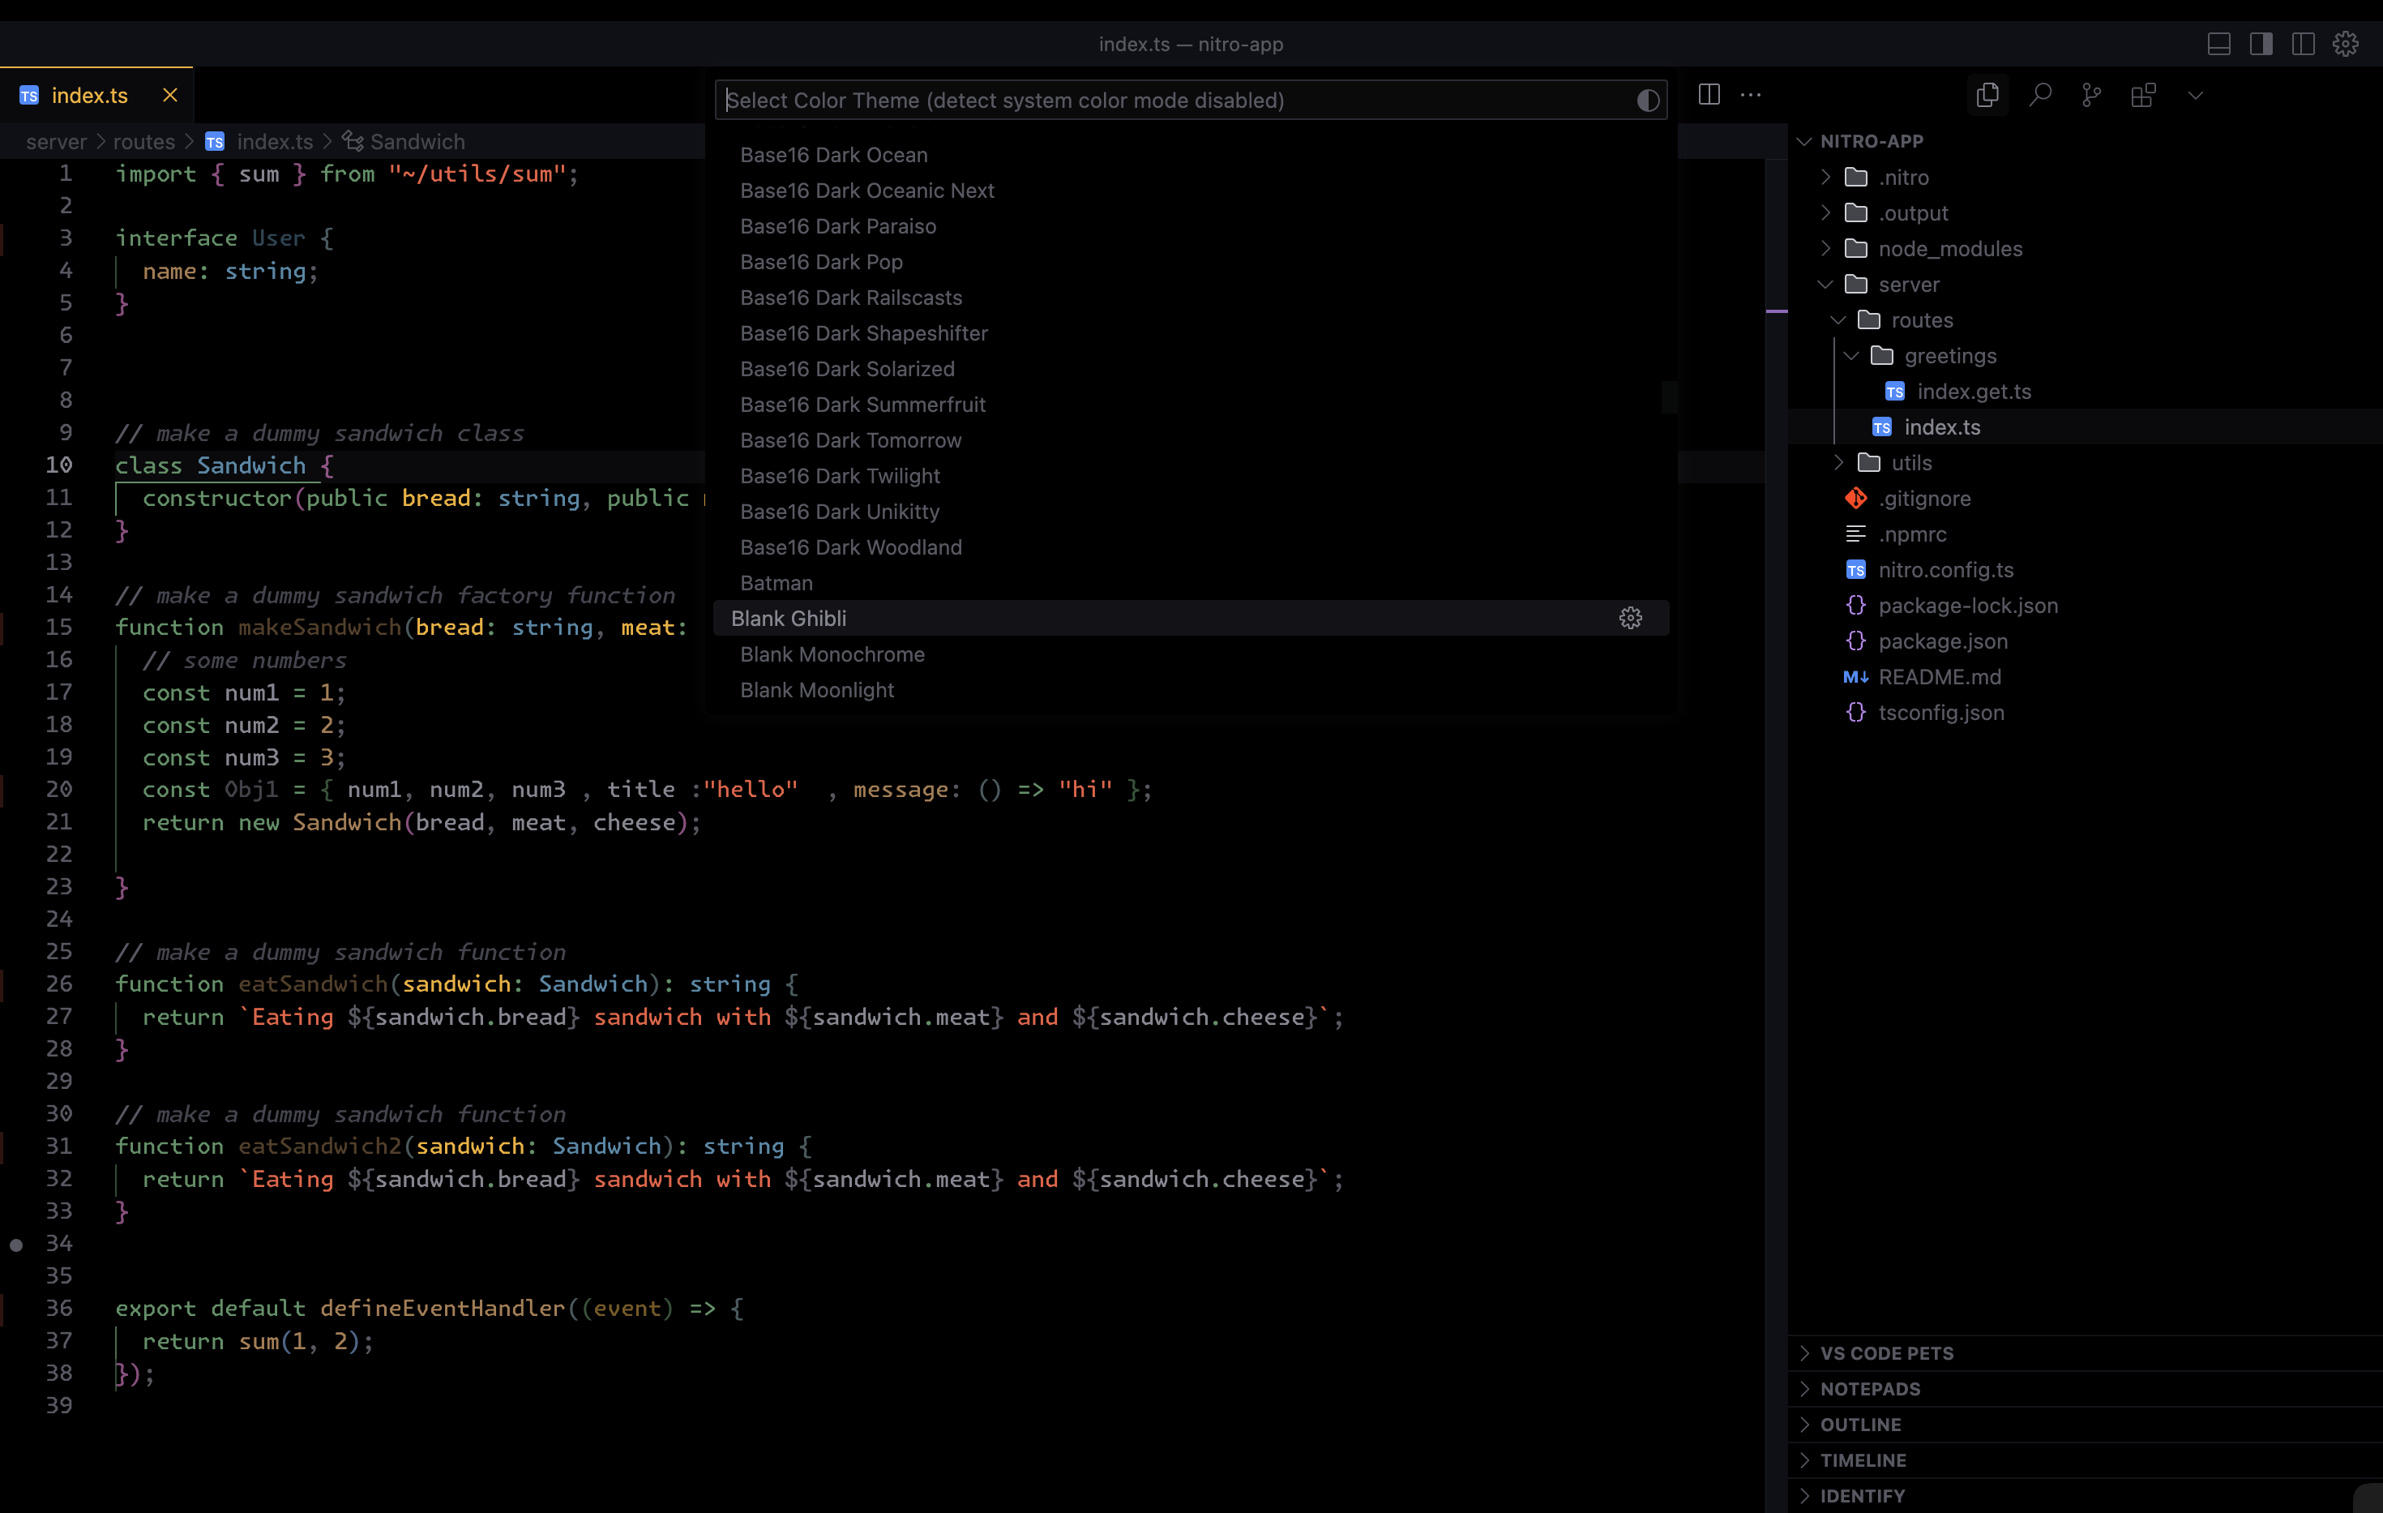Toggle the bottom panel layout icon
The width and height of the screenshot is (2383, 1513).
2218,44
